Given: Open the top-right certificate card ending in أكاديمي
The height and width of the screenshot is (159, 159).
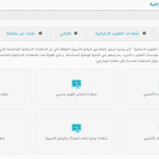Looking at the screenshot, I should pyautogui.click(x=140, y=90).
